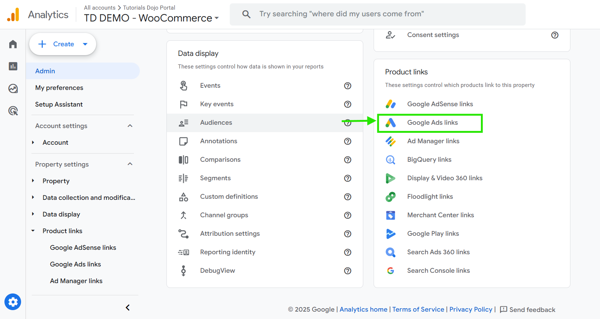Click the Events touch icon
This screenshot has width=600, height=319.
[x=183, y=85]
